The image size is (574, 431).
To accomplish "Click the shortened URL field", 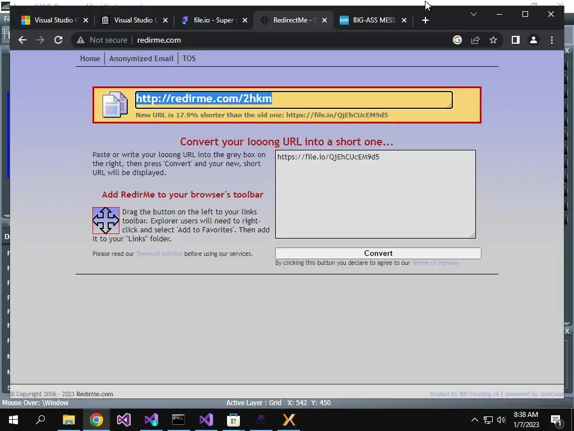I will [x=294, y=100].
